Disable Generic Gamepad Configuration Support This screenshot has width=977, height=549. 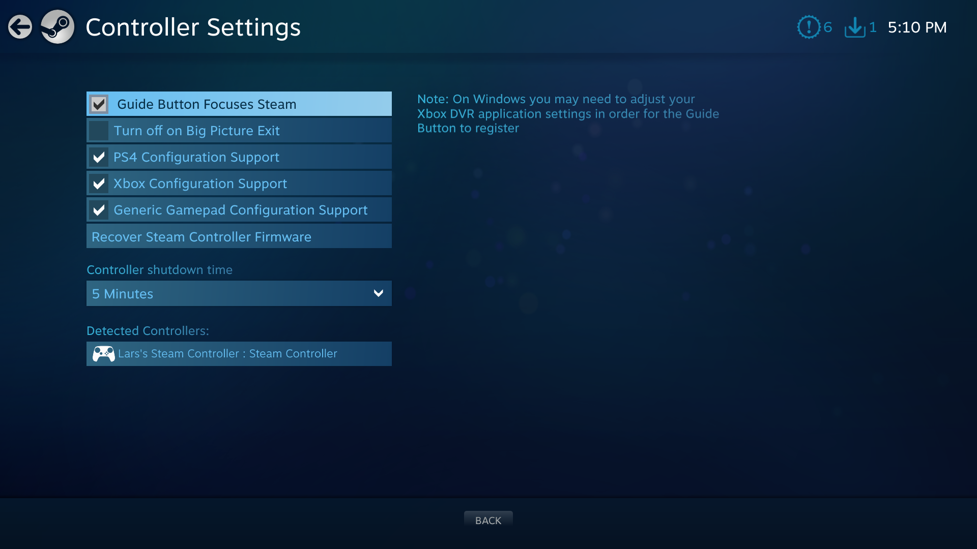99,210
